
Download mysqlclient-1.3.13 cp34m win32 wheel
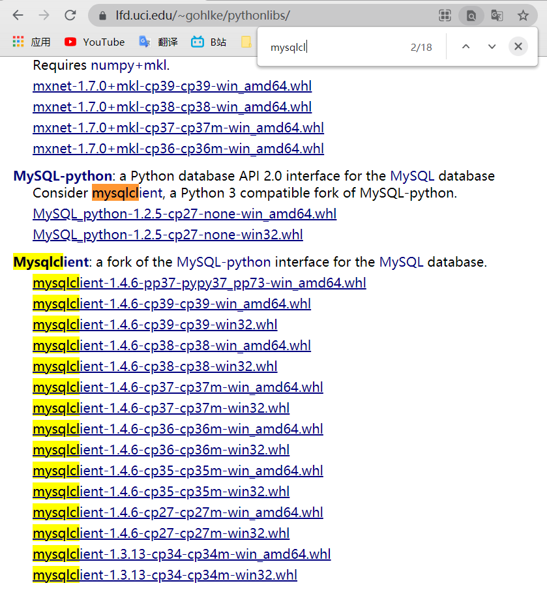point(165,575)
